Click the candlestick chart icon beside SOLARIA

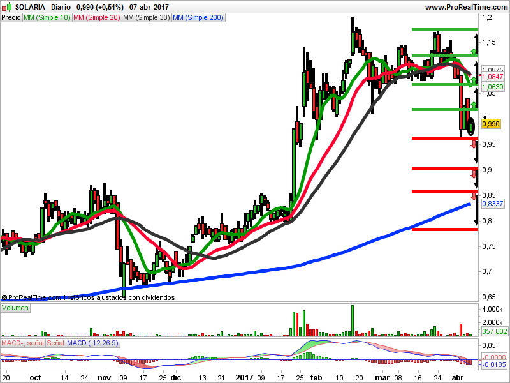click(x=6, y=6)
